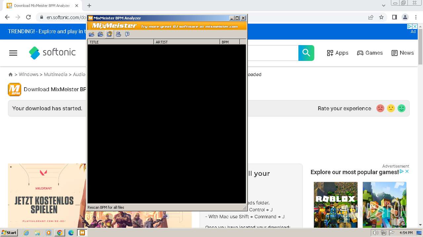Viewport: 423px width, 237px height.
Task: Click home breadcrumb icon
Action: pyautogui.click(x=11, y=75)
